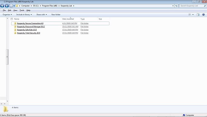This screenshot has height=117, width=207.
Task: Open the Organize dropdown
Action: 7,15
